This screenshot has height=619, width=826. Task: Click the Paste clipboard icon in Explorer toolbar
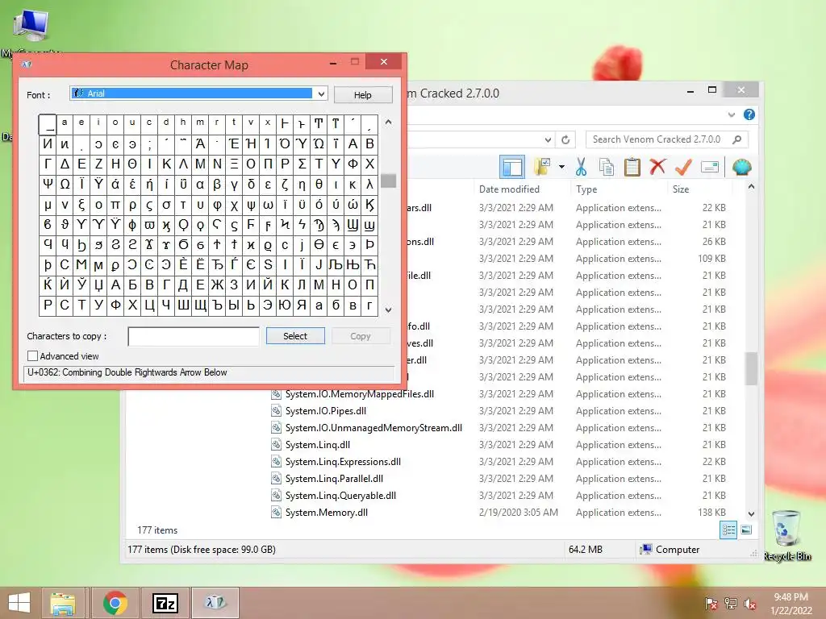point(632,167)
